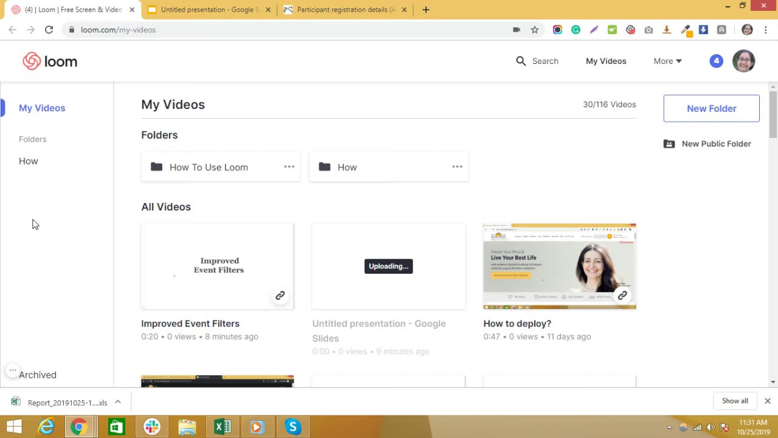Expand the More dropdown in header
This screenshot has width=778, height=438.
[667, 61]
